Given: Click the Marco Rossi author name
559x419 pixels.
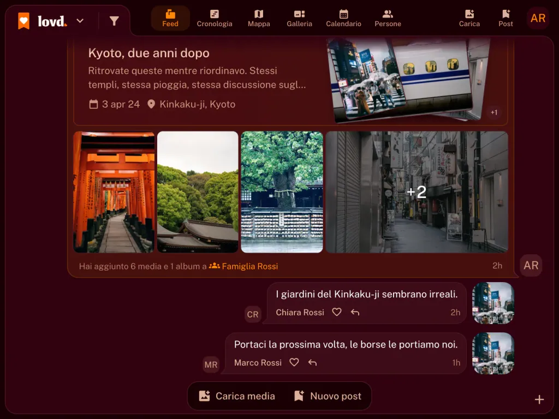Looking at the screenshot, I should pos(258,363).
